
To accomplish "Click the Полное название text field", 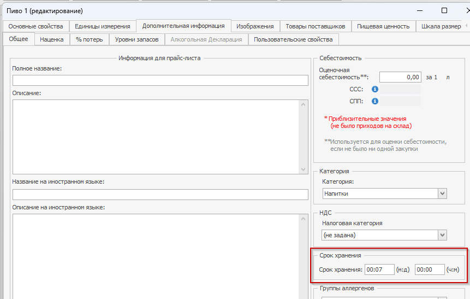I will point(160,81).
